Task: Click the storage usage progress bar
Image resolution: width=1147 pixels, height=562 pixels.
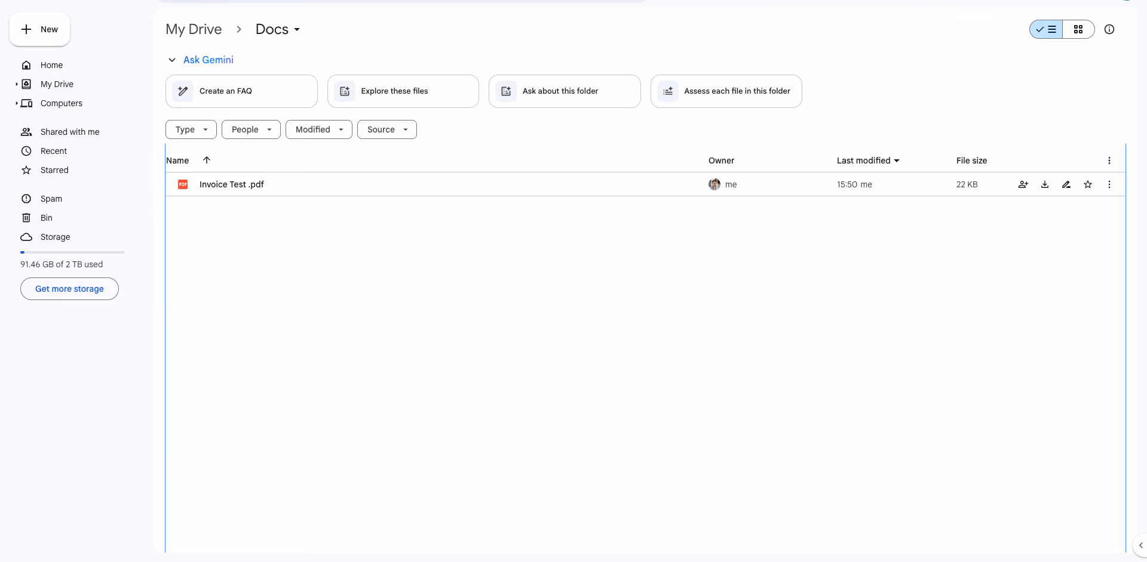Action: (72, 252)
